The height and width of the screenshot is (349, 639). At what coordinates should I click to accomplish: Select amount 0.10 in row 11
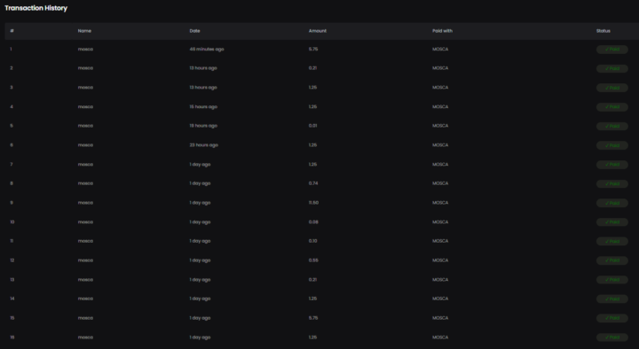pyautogui.click(x=313, y=241)
